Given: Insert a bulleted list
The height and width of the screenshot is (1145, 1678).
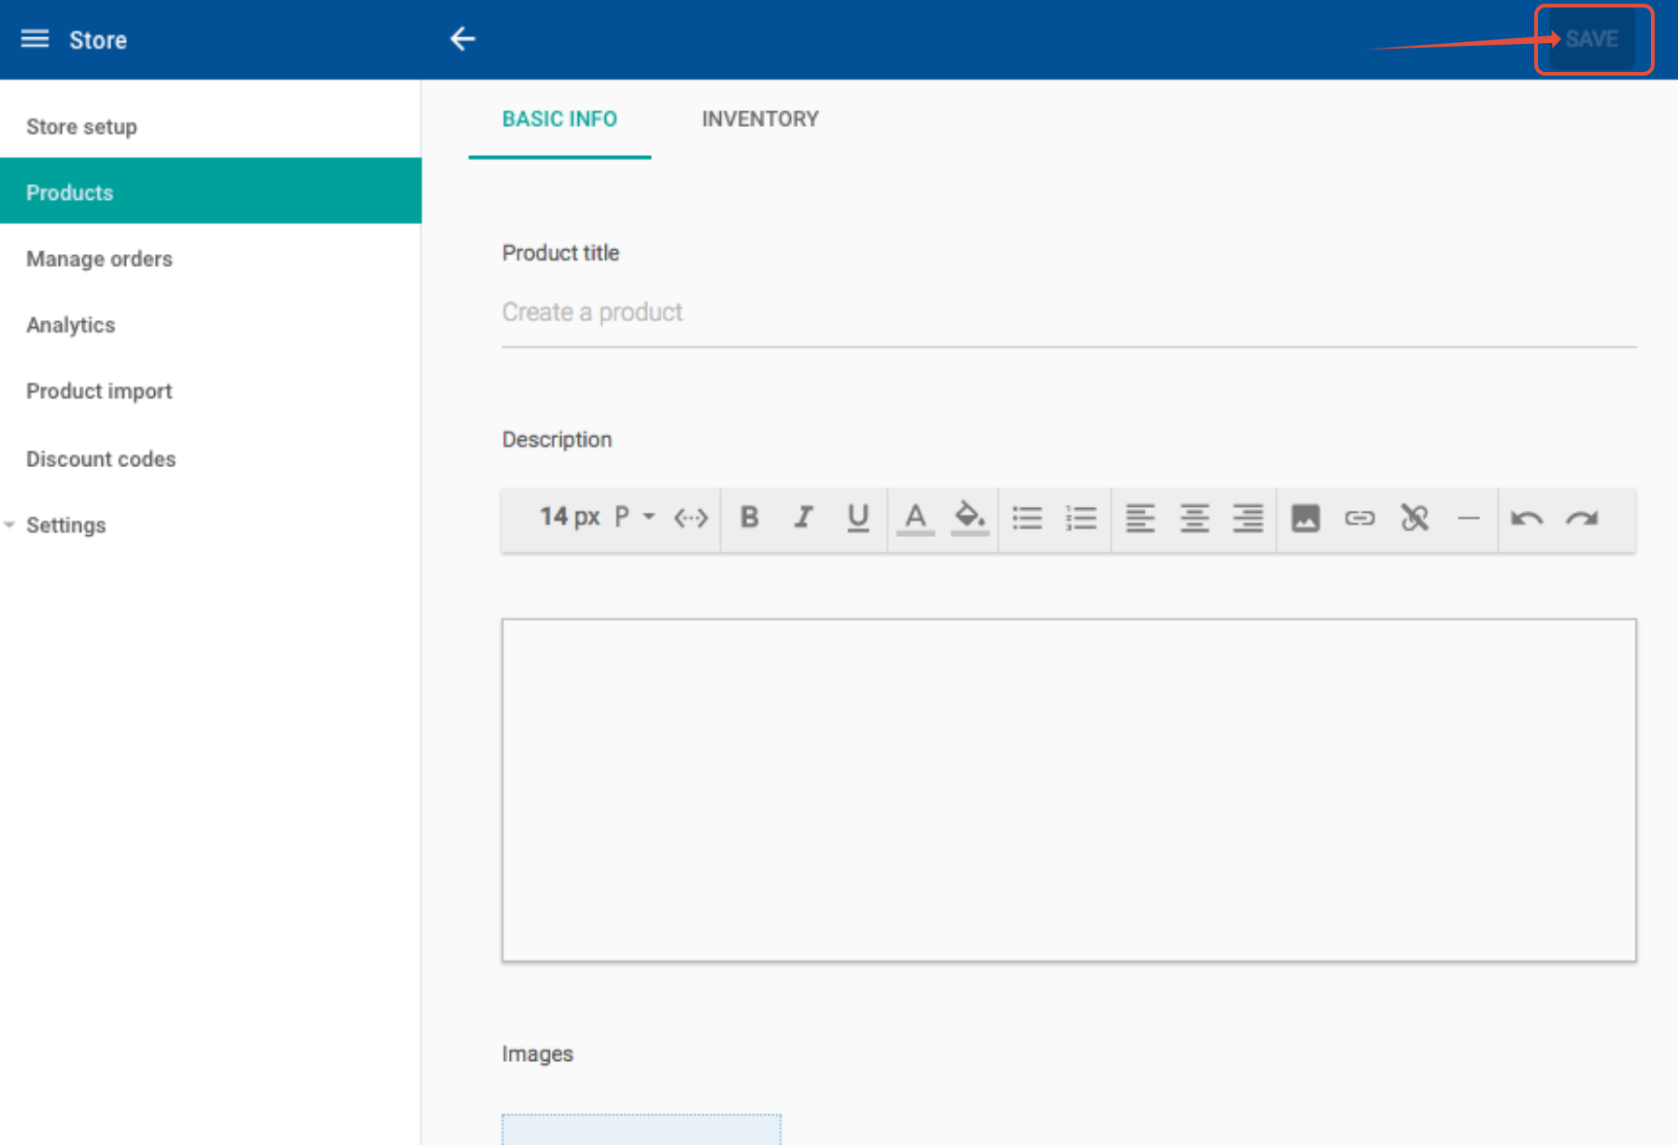Looking at the screenshot, I should [x=1027, y=517].
